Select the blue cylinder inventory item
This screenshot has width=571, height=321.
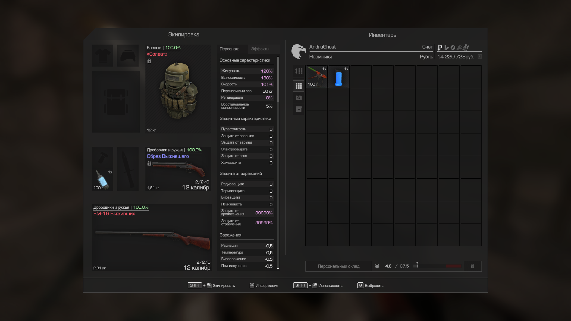[338, 77]
